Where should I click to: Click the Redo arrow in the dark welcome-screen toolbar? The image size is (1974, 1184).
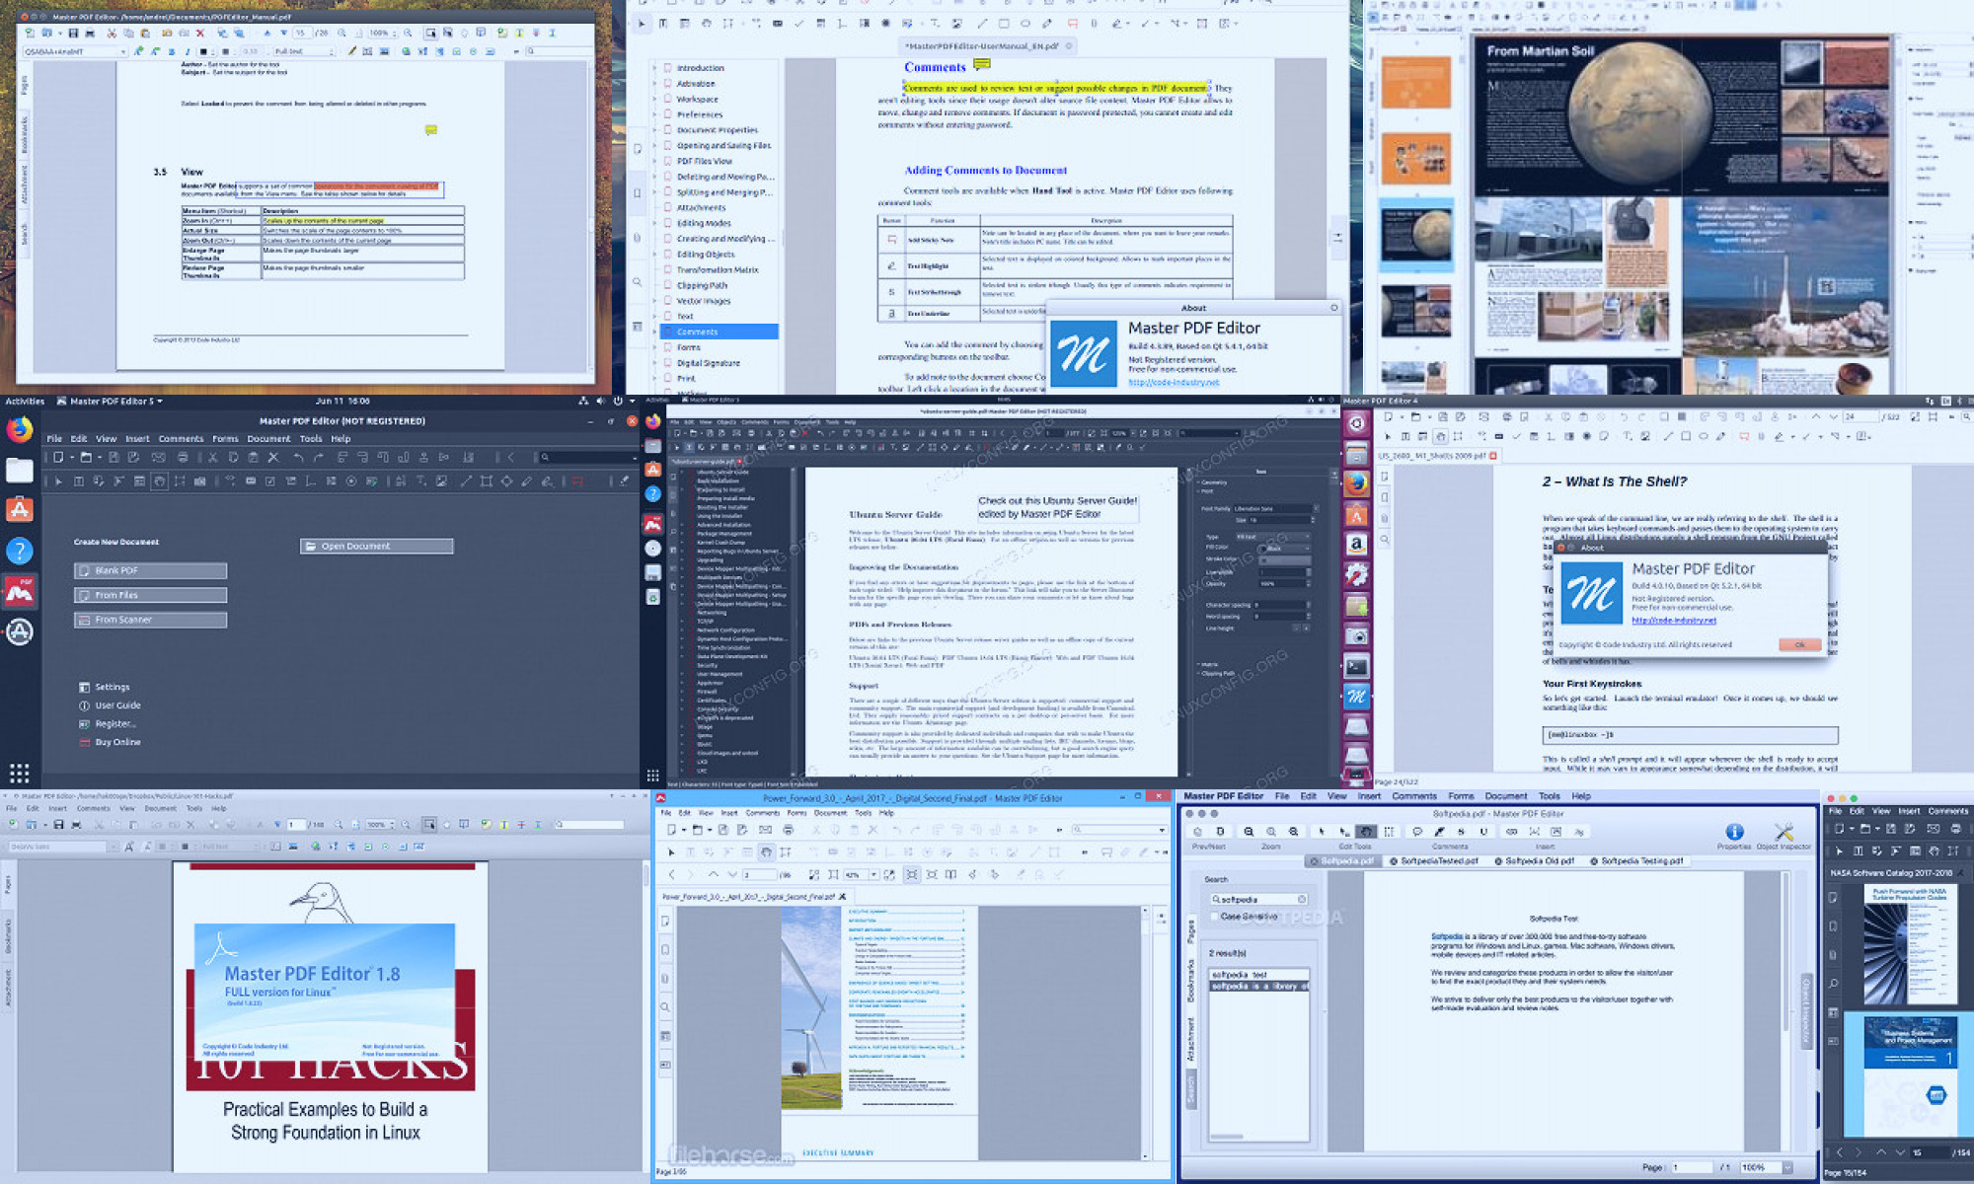coord(319,457)
